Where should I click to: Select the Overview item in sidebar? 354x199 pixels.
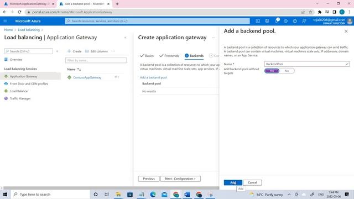[16, 60]
